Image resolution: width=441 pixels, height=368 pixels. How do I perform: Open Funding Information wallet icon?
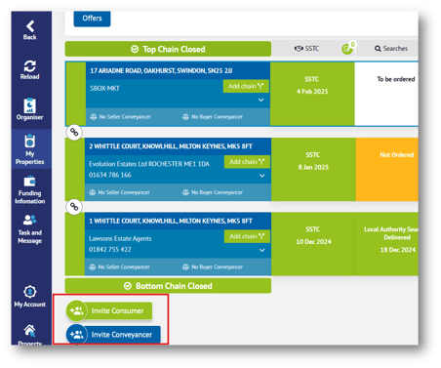coord(29,182)
